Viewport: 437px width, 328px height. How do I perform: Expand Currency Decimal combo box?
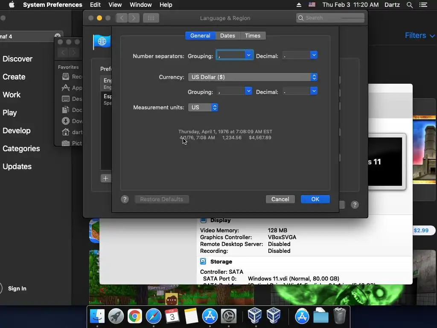pos(314,91)
